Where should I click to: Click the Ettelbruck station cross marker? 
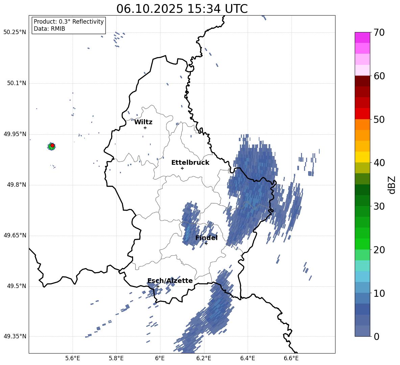point(182,168)
